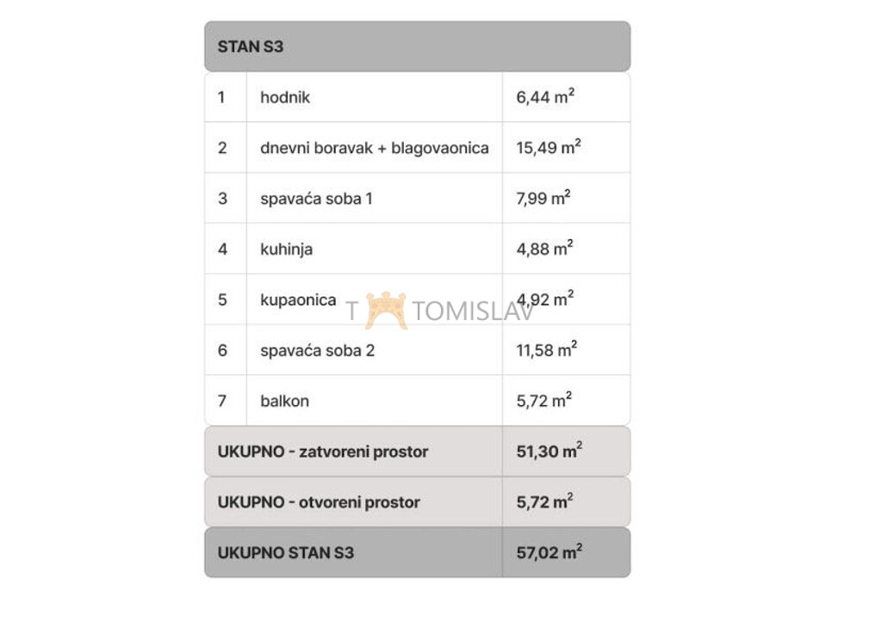The width and height of the screenshot is (882, 621).
Task: Click the 4,88 m² kuhinja value
Action: pos(544,249)
